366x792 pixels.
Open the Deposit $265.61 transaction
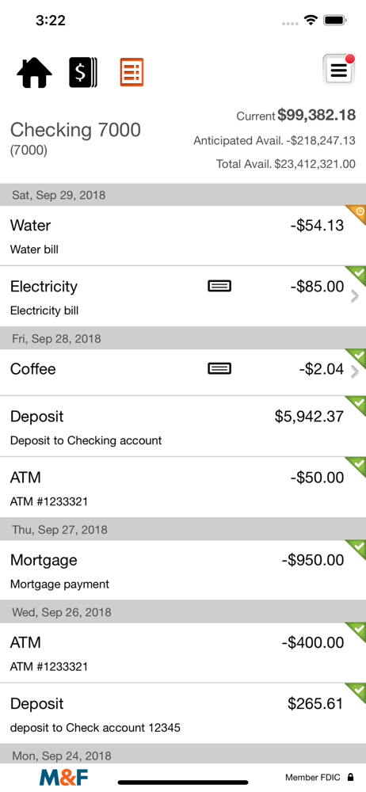183,714
